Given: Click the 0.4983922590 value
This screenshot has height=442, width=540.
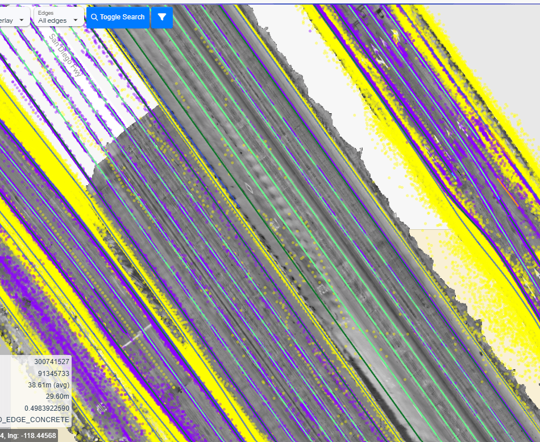Looking at the screenshot, I should (x=47, y=408).
